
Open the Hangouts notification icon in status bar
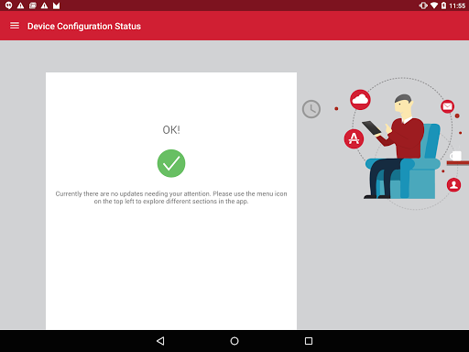point(8,5)
